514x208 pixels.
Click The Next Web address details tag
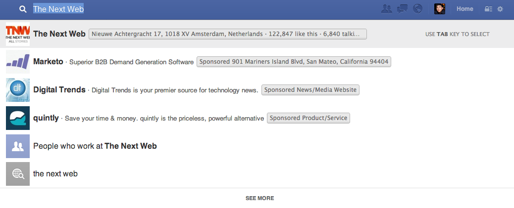[227, 34]
